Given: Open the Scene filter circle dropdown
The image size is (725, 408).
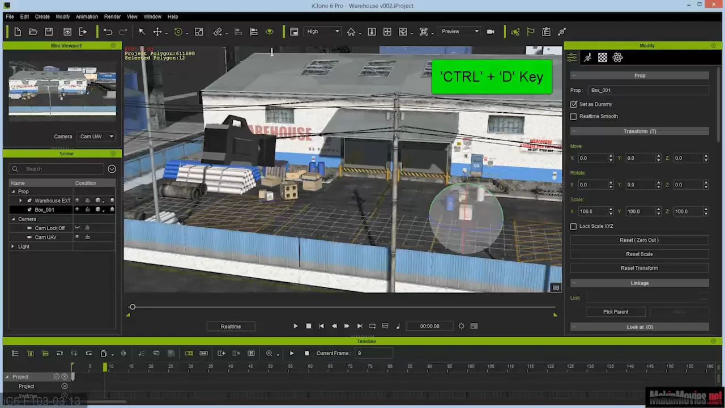Looking at the screenshot, I should tap(112, 169).
